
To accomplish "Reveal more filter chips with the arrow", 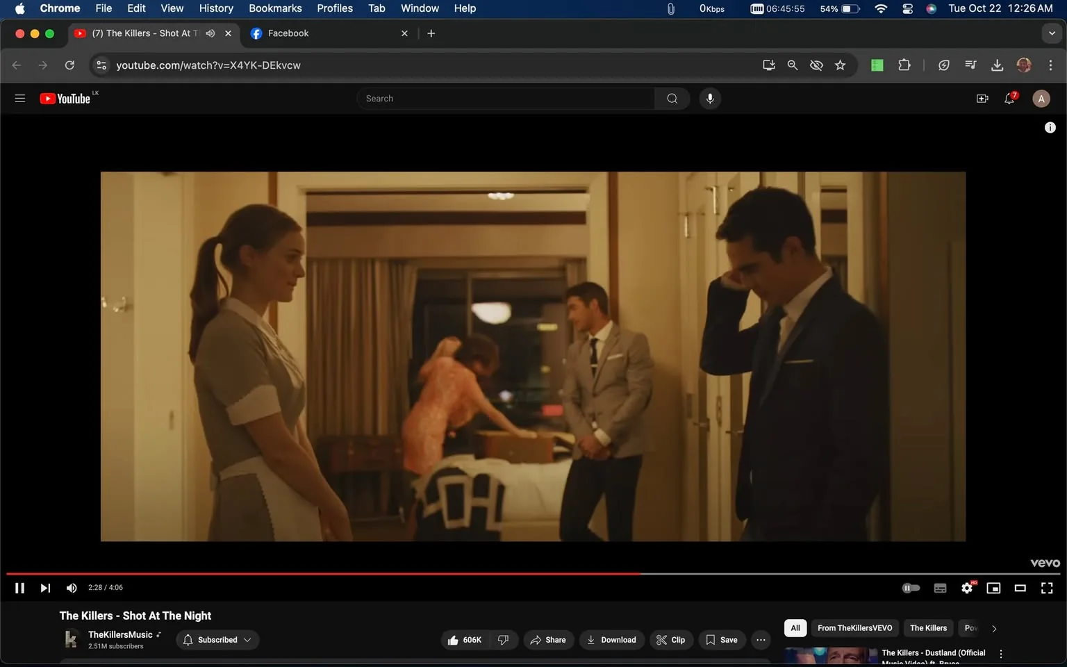I will pyautogui.click(x=993, y=627).
